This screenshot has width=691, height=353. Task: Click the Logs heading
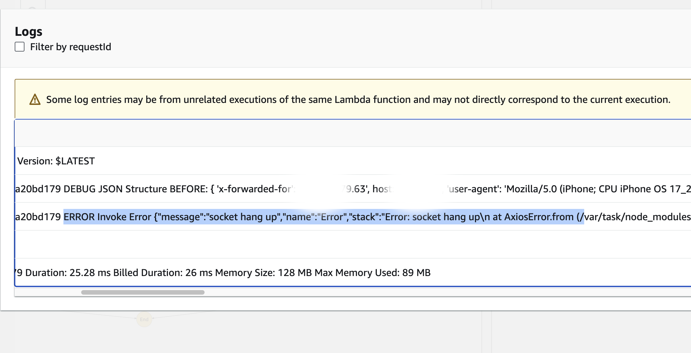[x=28, y=31]
